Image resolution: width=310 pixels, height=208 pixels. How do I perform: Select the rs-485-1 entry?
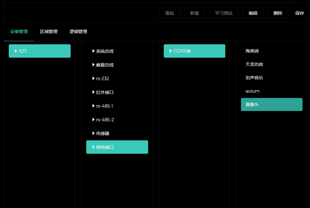click(117, 106)
